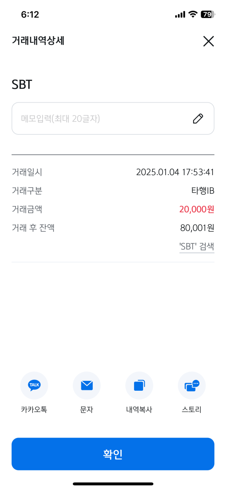Screen dimensions: 226x490
Task: Tap the KakaoTalk share icon
Action: (34, 385)
